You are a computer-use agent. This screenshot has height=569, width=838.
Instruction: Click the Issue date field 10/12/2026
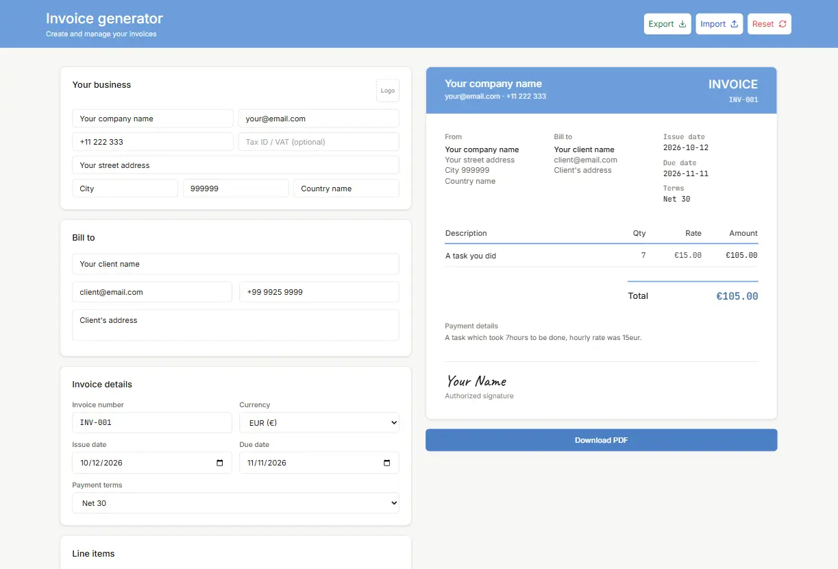point(152,463)
